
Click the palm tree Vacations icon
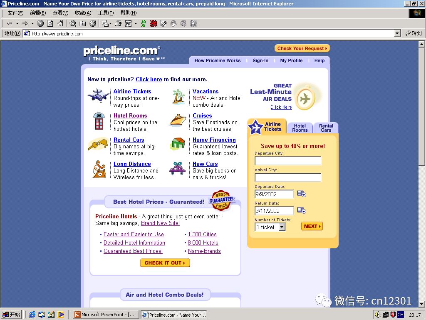tap(178, 97)
